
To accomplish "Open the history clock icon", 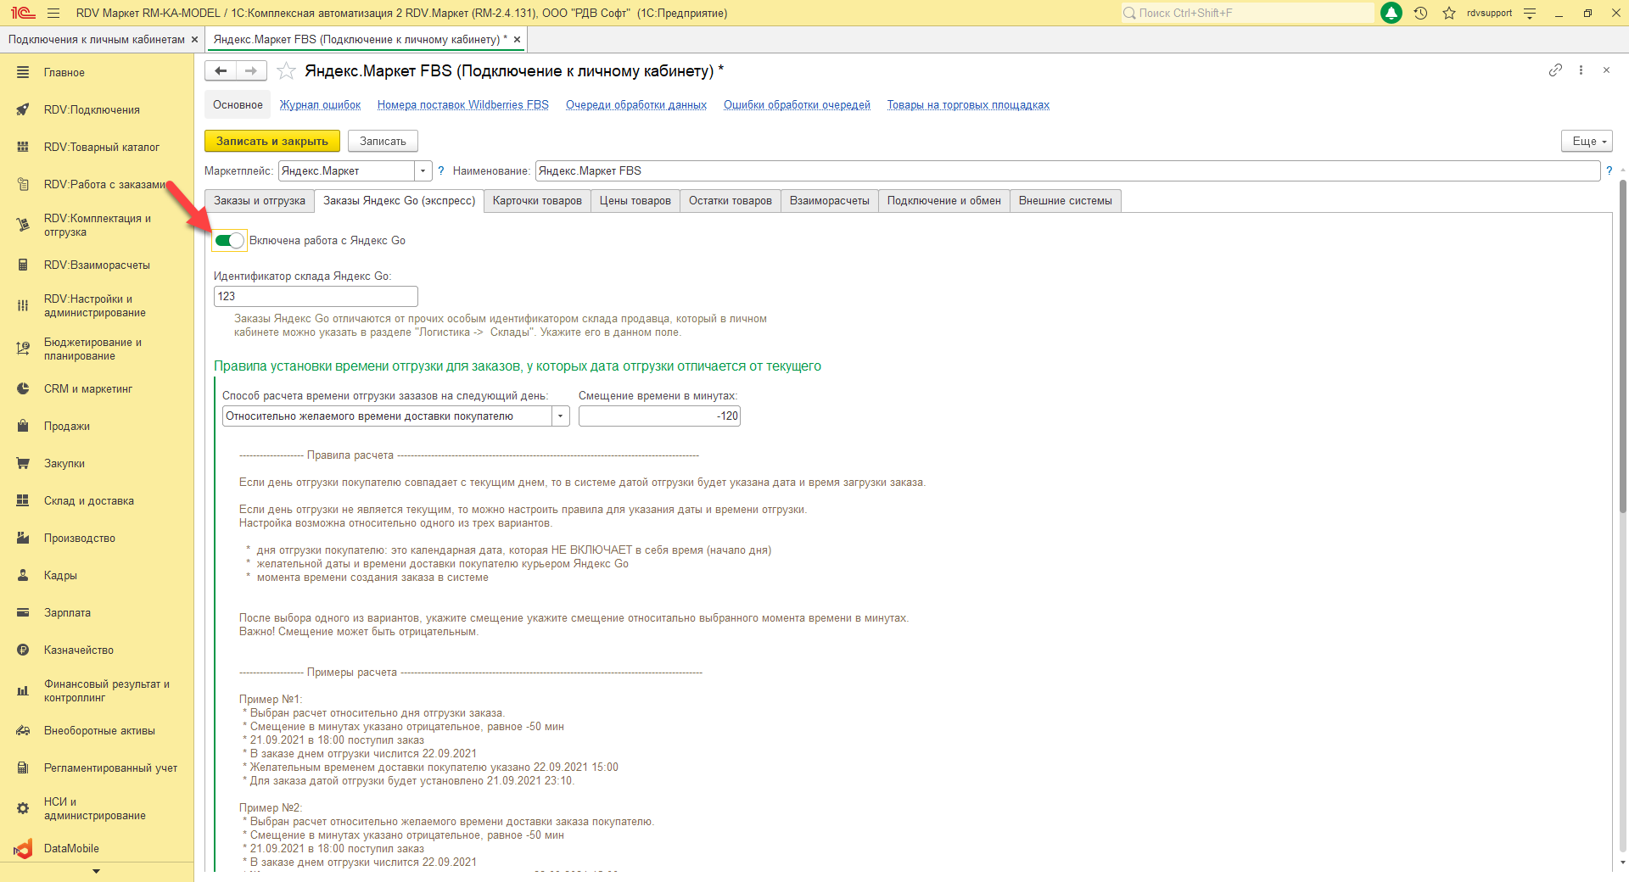I will click(1420, 13).
